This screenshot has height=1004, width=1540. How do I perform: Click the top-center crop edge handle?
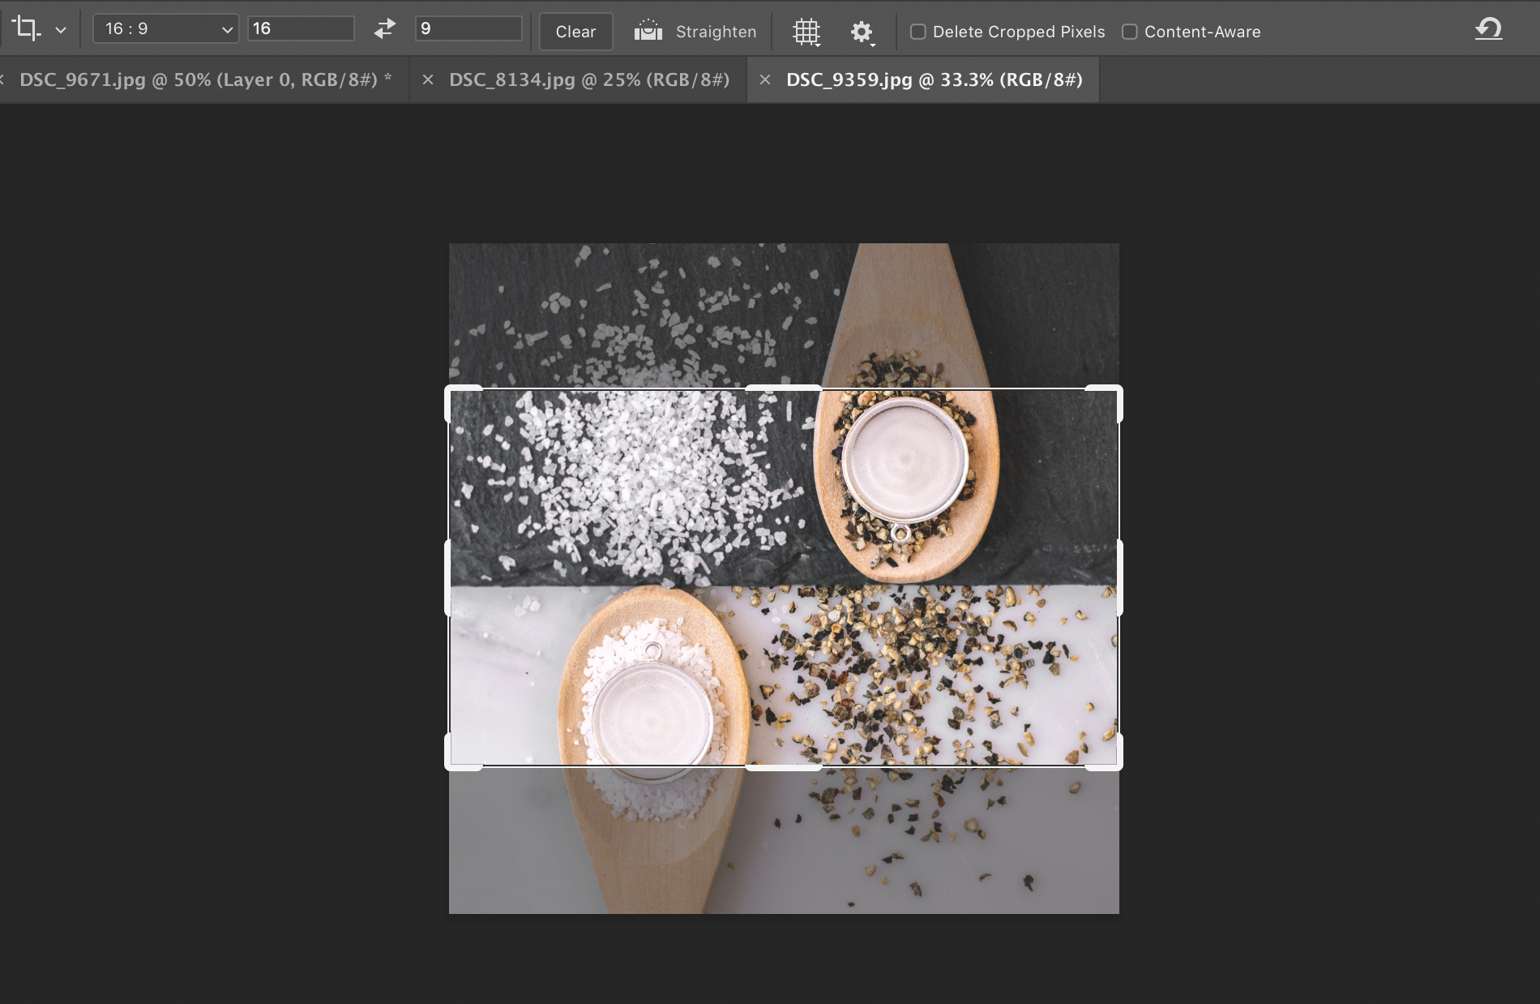(784, 388)
